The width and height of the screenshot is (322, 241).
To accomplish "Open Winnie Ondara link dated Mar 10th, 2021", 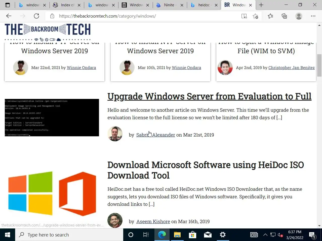I will (x=186, y=68).
